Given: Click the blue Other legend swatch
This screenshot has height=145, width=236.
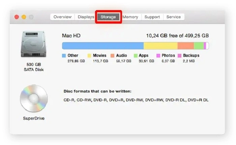Looking at the screenshot, I should coord(64,56).
